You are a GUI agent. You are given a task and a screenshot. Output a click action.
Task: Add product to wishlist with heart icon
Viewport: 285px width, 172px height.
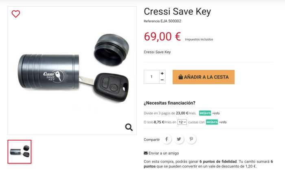pos(15,14)
